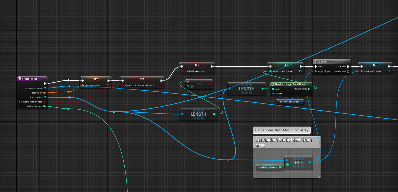The width and height of the screenshot is (398, 192).
Task: Click the output pin of the Local Randomize Int SET node
Action: point(300,71)
